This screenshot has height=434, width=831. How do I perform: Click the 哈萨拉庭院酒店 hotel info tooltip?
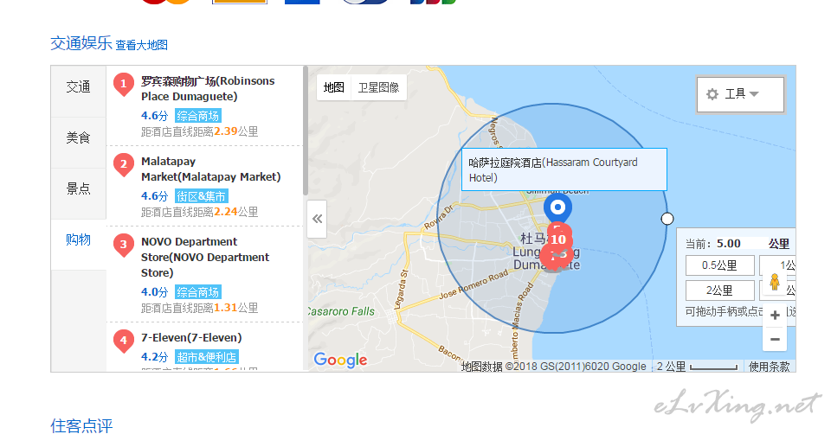coord(564,170)
